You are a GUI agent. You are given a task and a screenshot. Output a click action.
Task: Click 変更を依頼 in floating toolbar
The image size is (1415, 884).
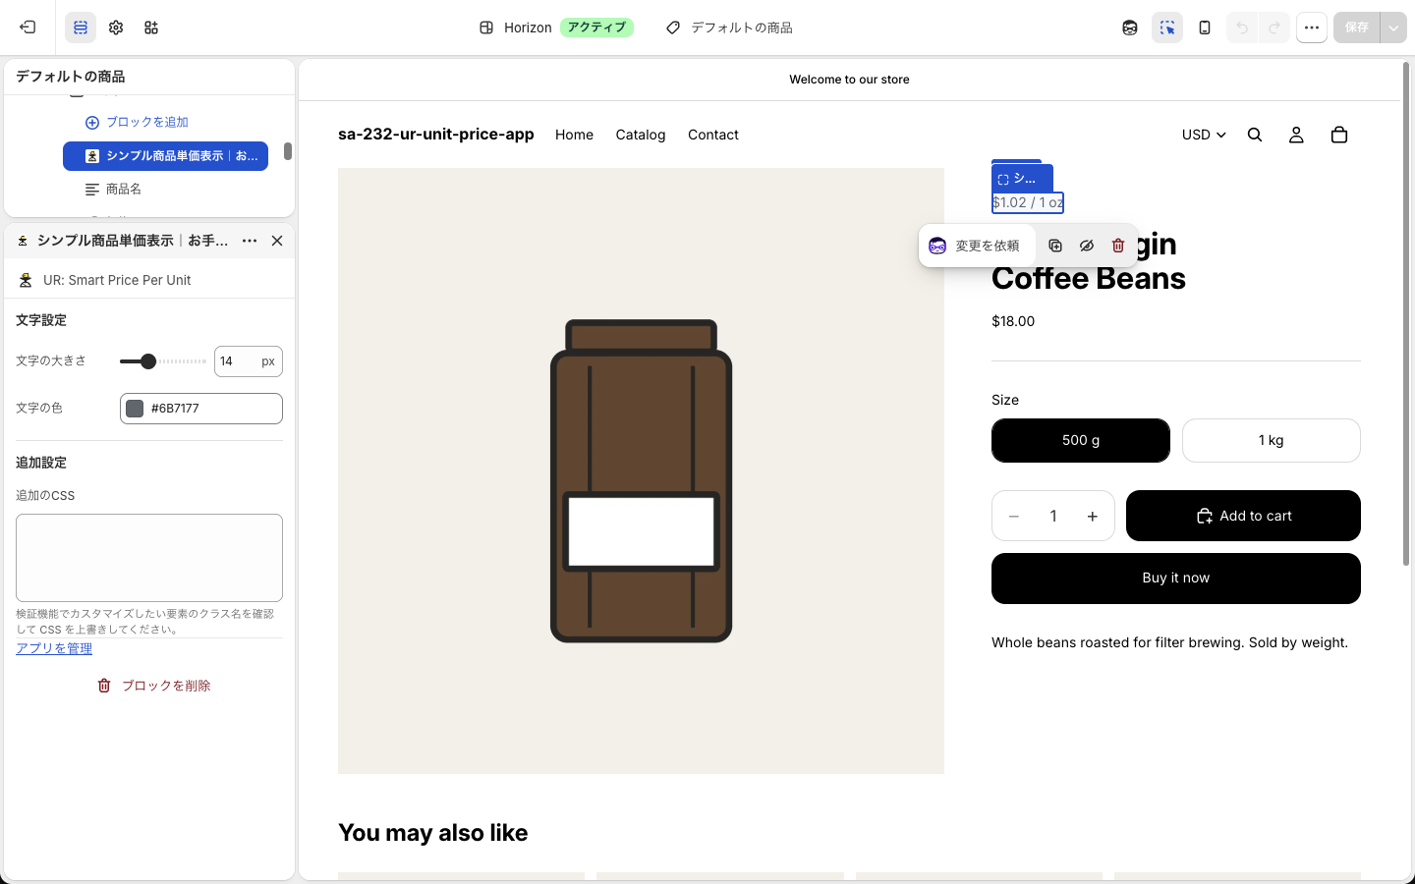[x=976, y=246]
